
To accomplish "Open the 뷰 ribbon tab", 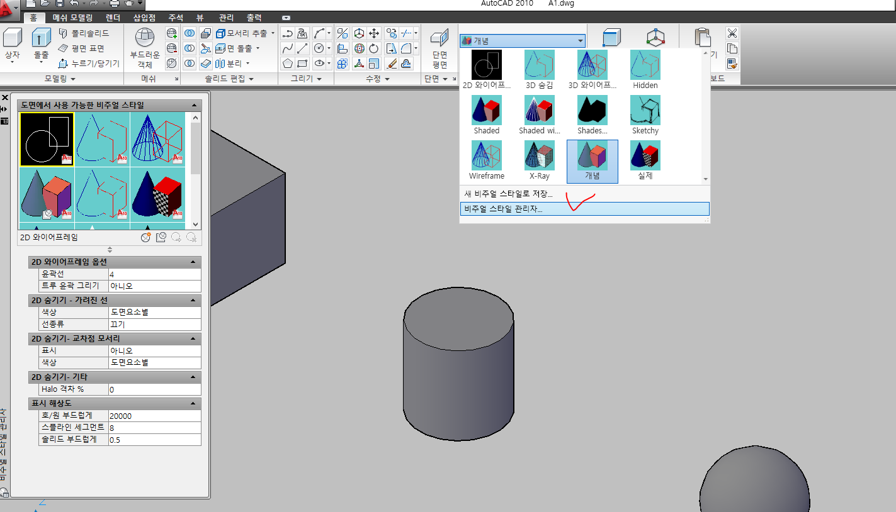I will (x=200, y=18).
